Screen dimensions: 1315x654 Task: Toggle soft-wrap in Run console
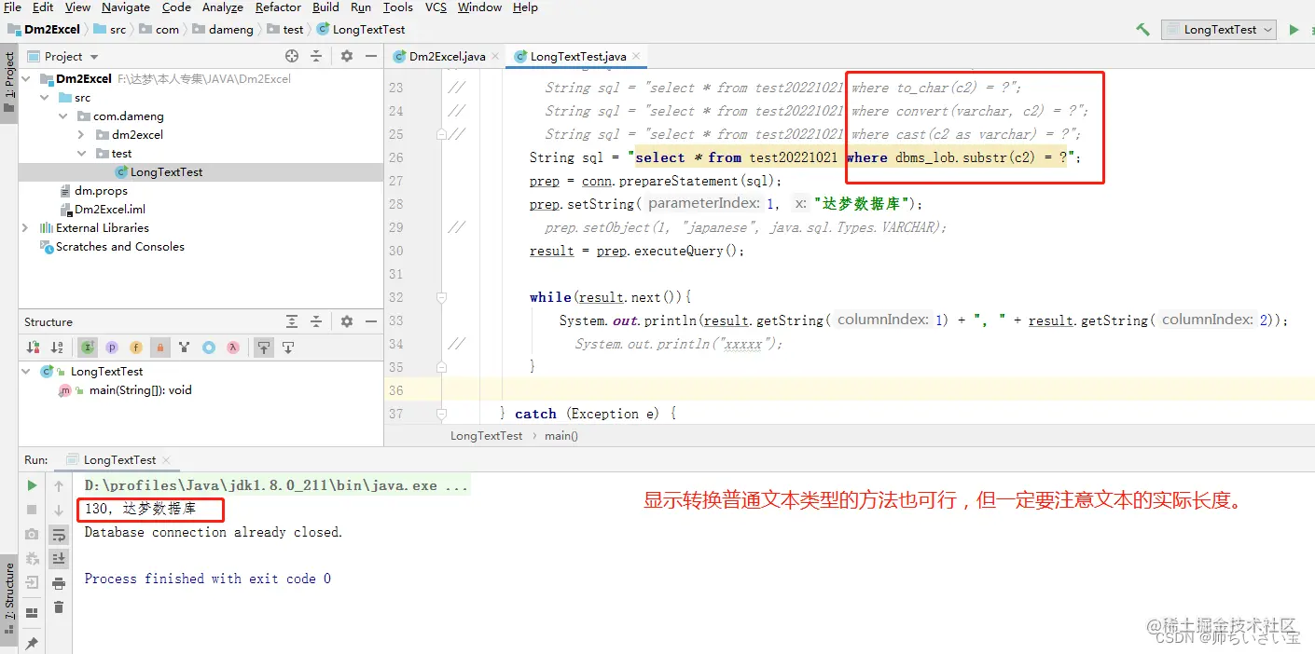(x=59, y=534)
